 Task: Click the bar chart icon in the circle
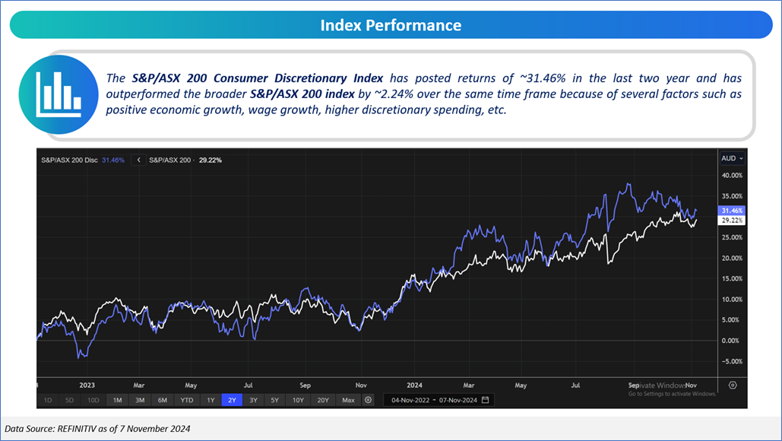pyautogui.click(x=59, y=94)
